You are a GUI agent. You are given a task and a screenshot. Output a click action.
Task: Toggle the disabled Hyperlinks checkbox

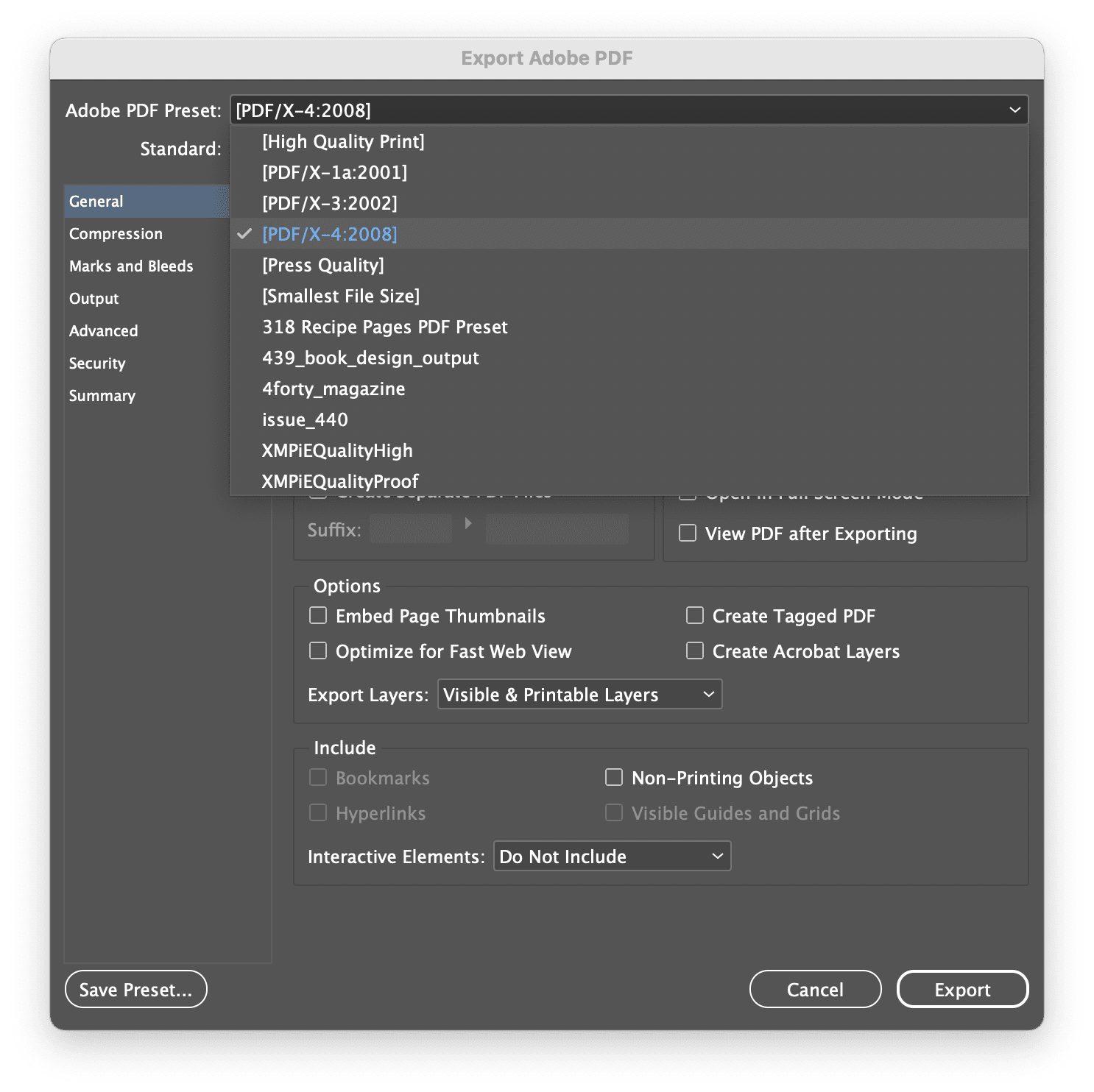[x=318, y=812]
